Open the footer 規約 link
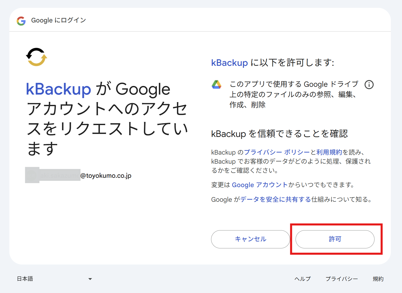 click(378, 279)
